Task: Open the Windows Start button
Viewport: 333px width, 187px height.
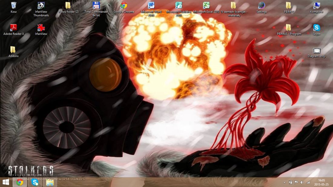Action: coord(6,182)
